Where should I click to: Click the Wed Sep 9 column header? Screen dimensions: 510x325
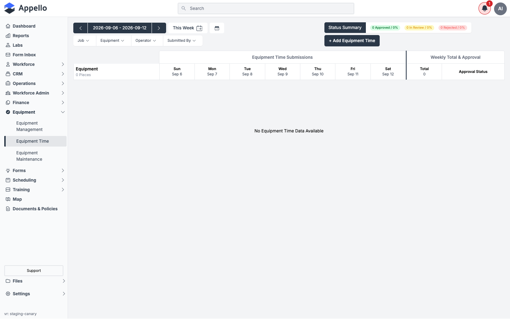[x=283, y=72]
